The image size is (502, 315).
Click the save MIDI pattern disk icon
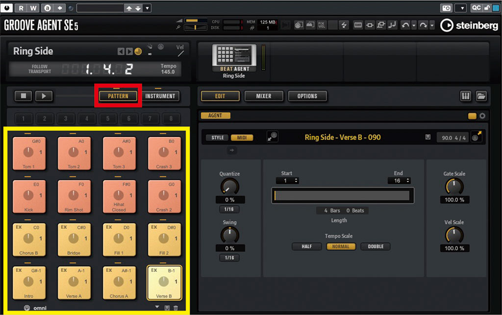427,137
